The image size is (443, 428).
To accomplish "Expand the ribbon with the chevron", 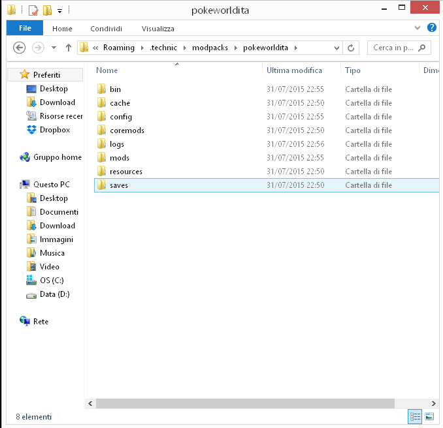I will 418,27.
